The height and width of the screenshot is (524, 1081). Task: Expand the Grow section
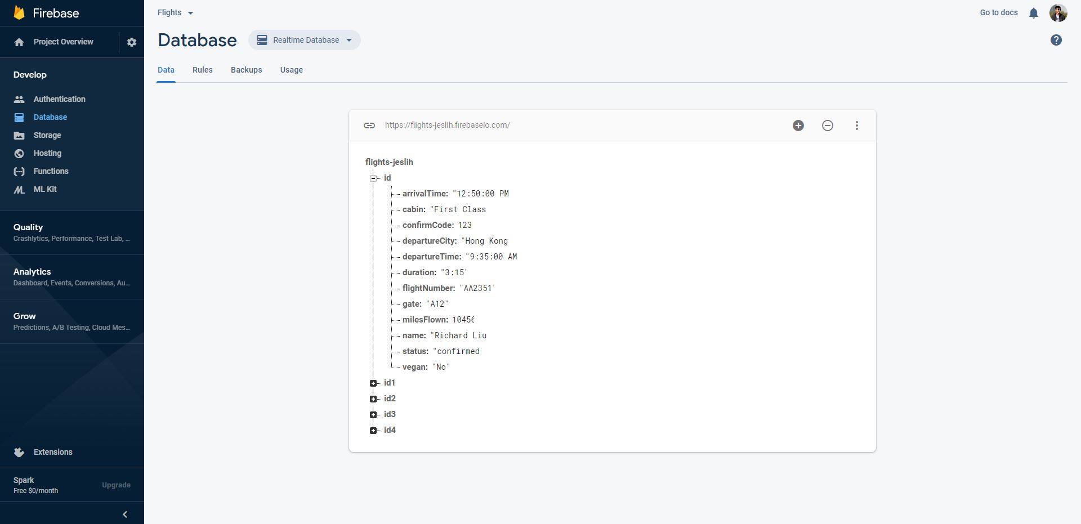pos(72,321)
